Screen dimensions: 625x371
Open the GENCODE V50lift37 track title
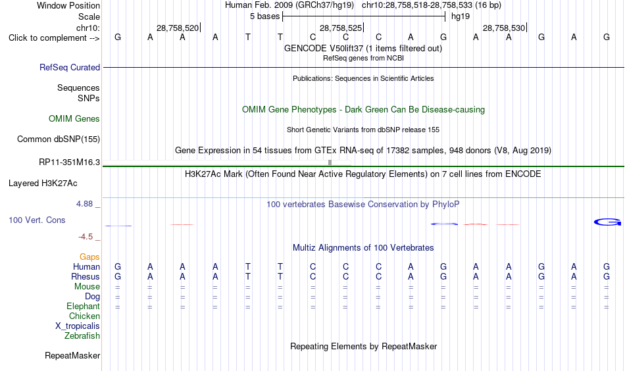tap(362, 48)
